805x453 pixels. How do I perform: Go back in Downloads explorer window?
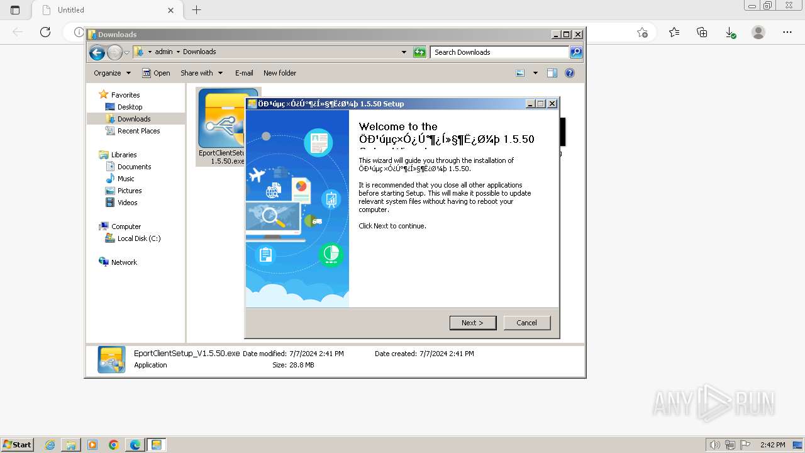coord(97,52)
